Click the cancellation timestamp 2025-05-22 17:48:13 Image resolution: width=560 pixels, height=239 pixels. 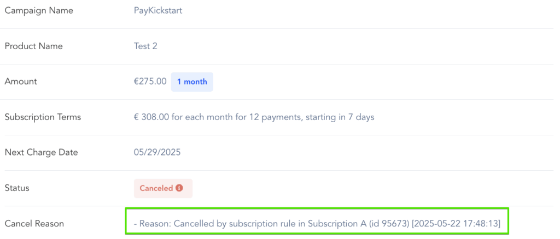[x=456, y=224]
